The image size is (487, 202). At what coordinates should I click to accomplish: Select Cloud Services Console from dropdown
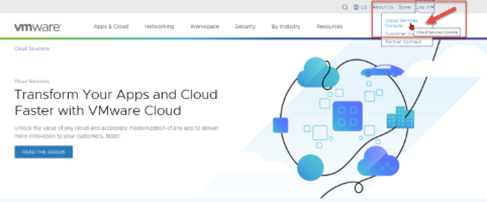(x=401, y=23)
